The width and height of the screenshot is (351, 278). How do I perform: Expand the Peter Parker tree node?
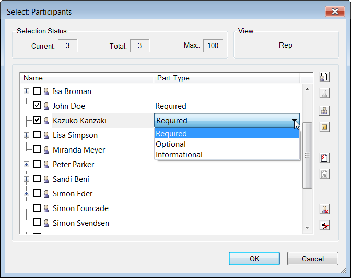click(x=26, y=164)
